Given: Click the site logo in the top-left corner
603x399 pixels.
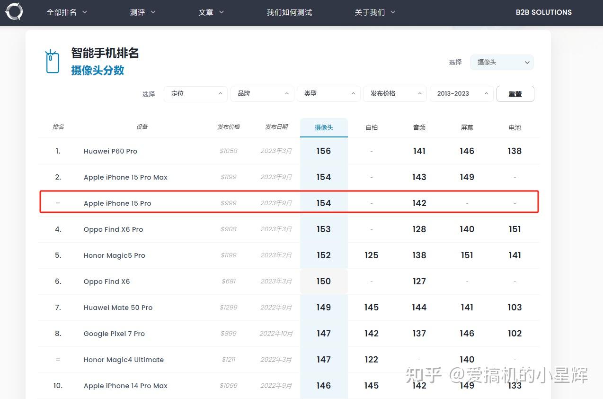Looking at the screenshot, I should (x=14, y=12).
